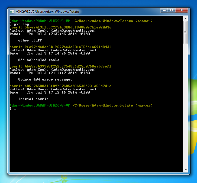Click the 'git log' command text

coord(21,24)
